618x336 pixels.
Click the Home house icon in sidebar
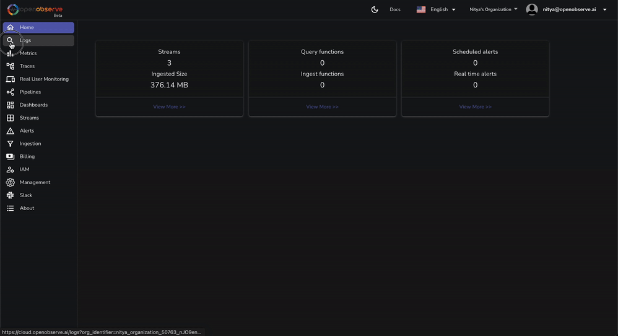tap(11, 27)
